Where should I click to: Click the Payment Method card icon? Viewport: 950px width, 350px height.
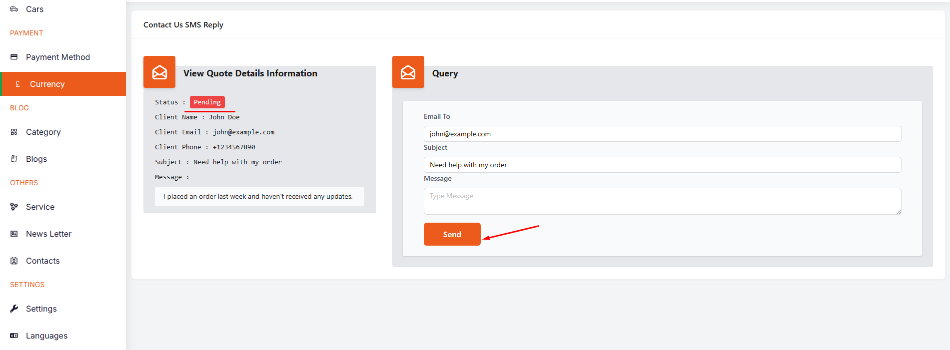[x=14, y=57]
